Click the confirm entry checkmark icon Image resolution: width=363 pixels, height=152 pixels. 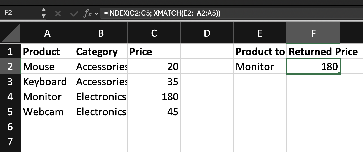(74, 13)
